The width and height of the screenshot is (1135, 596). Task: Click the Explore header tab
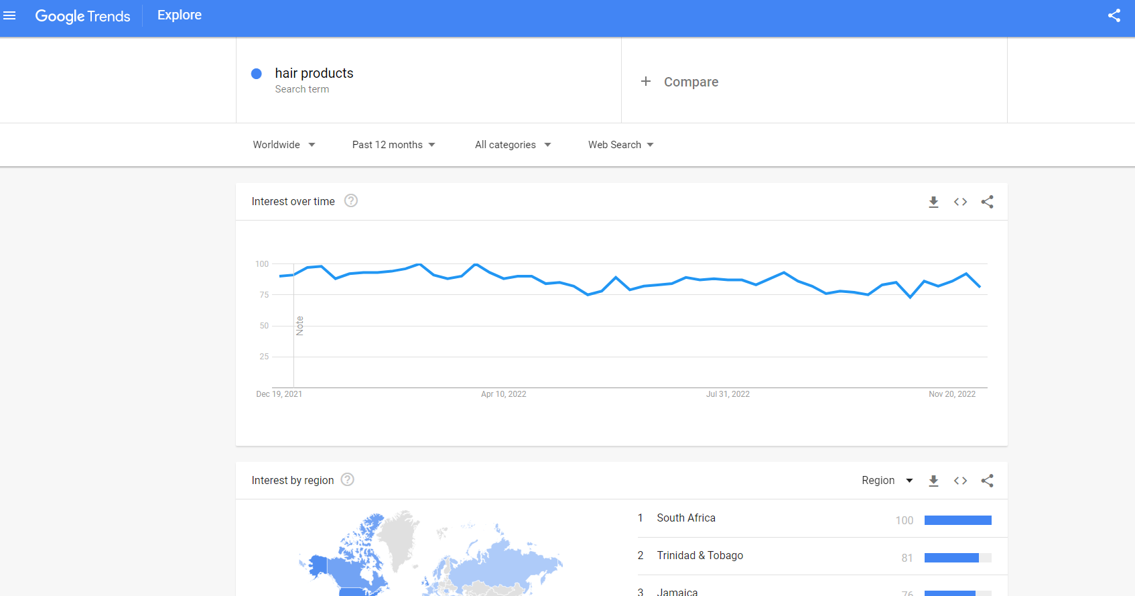(x=179, y=15)
